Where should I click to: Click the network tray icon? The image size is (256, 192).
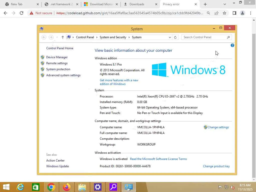tap(226, 187)
